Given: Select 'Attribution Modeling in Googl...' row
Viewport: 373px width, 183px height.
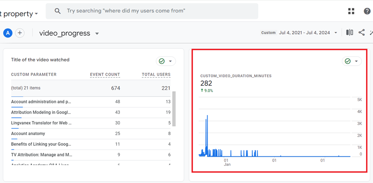Looking at the screenshot, I should pyautogui.click(x=91, y=112).
